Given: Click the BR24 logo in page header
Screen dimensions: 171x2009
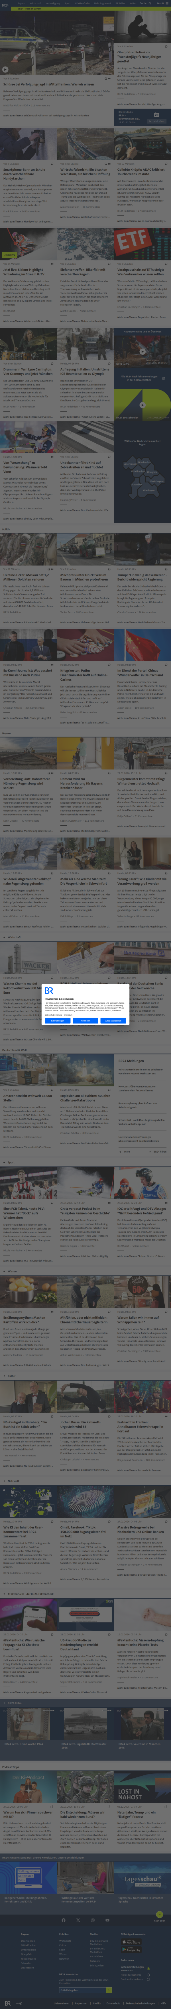Looking at the screenshot, I should 6,4.
